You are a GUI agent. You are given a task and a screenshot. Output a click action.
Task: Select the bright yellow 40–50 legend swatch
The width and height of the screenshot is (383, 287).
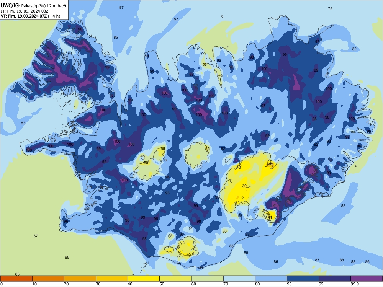(x=144, y=279)
